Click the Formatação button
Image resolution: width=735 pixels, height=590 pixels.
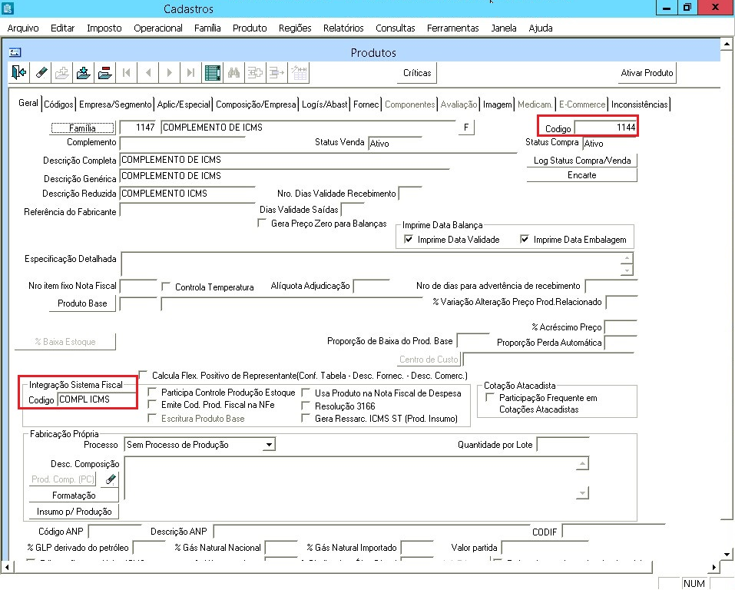point(74,496)
